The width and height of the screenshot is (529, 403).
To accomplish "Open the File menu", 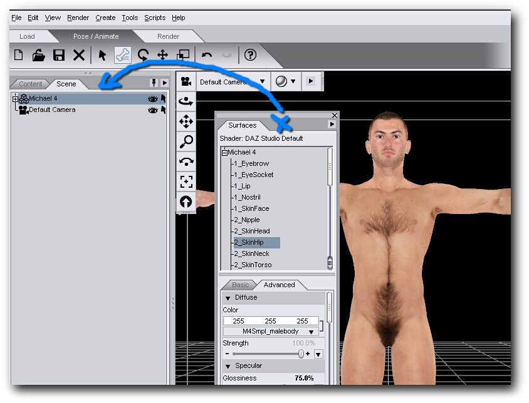I will coord(16,18).
